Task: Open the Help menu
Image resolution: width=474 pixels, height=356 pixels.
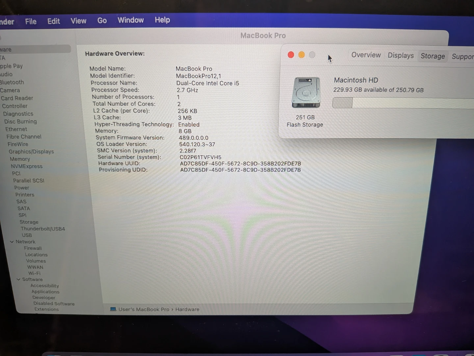Action: click(162, 20)
